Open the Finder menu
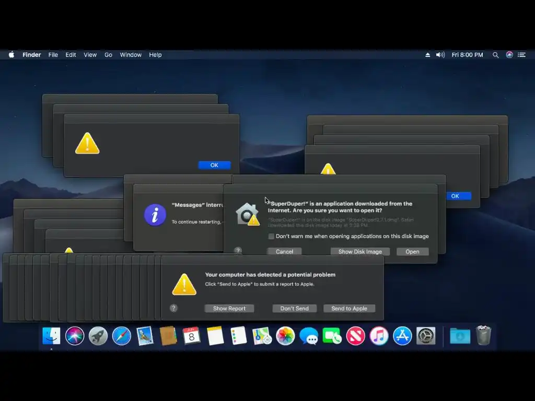Image resolution: width=535 pixels, height=401 pixels. pyautogui.click(x=32, y=55)
